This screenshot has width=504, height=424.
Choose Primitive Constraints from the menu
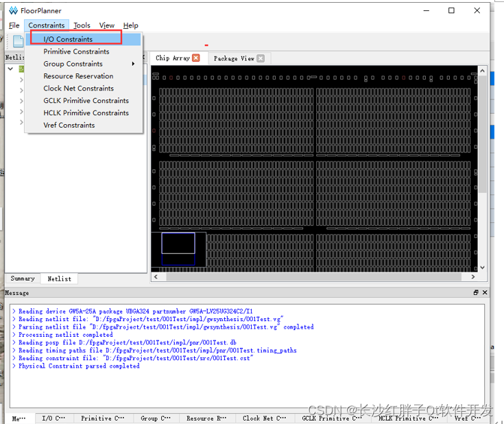pyautogui.click(x=83, y=51)
